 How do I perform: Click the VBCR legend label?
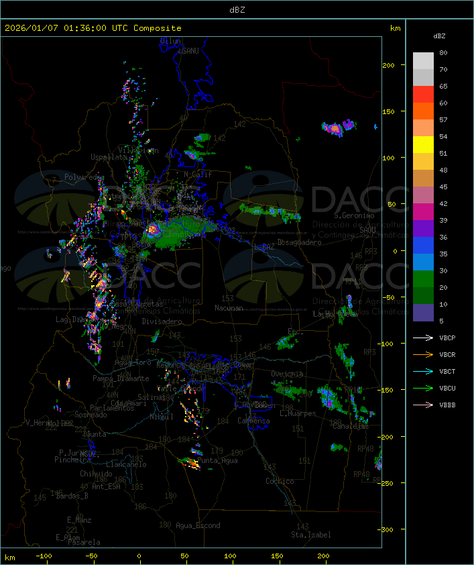click(447, 354)
